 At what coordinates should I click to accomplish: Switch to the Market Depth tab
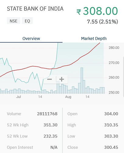pyautogui.click(x=94, y=39)
